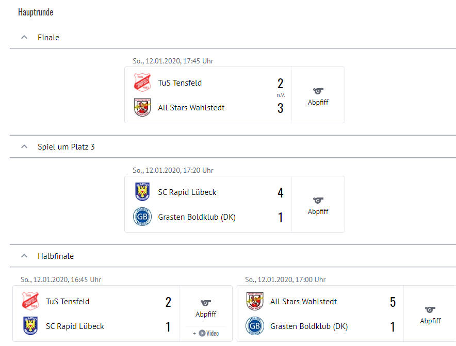Click the Finale score 2 n.V. 3
Viewport: 456px width, 346px height.
[280, 95]
